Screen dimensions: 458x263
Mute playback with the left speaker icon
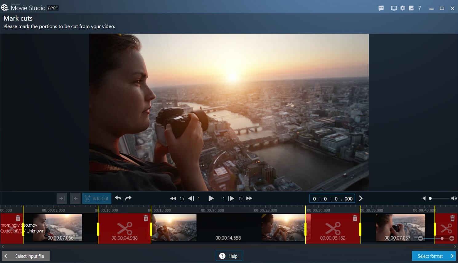[x=424, y=198]
